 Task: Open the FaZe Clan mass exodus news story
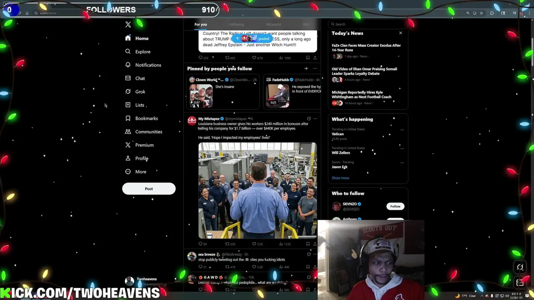click(367, 52)
